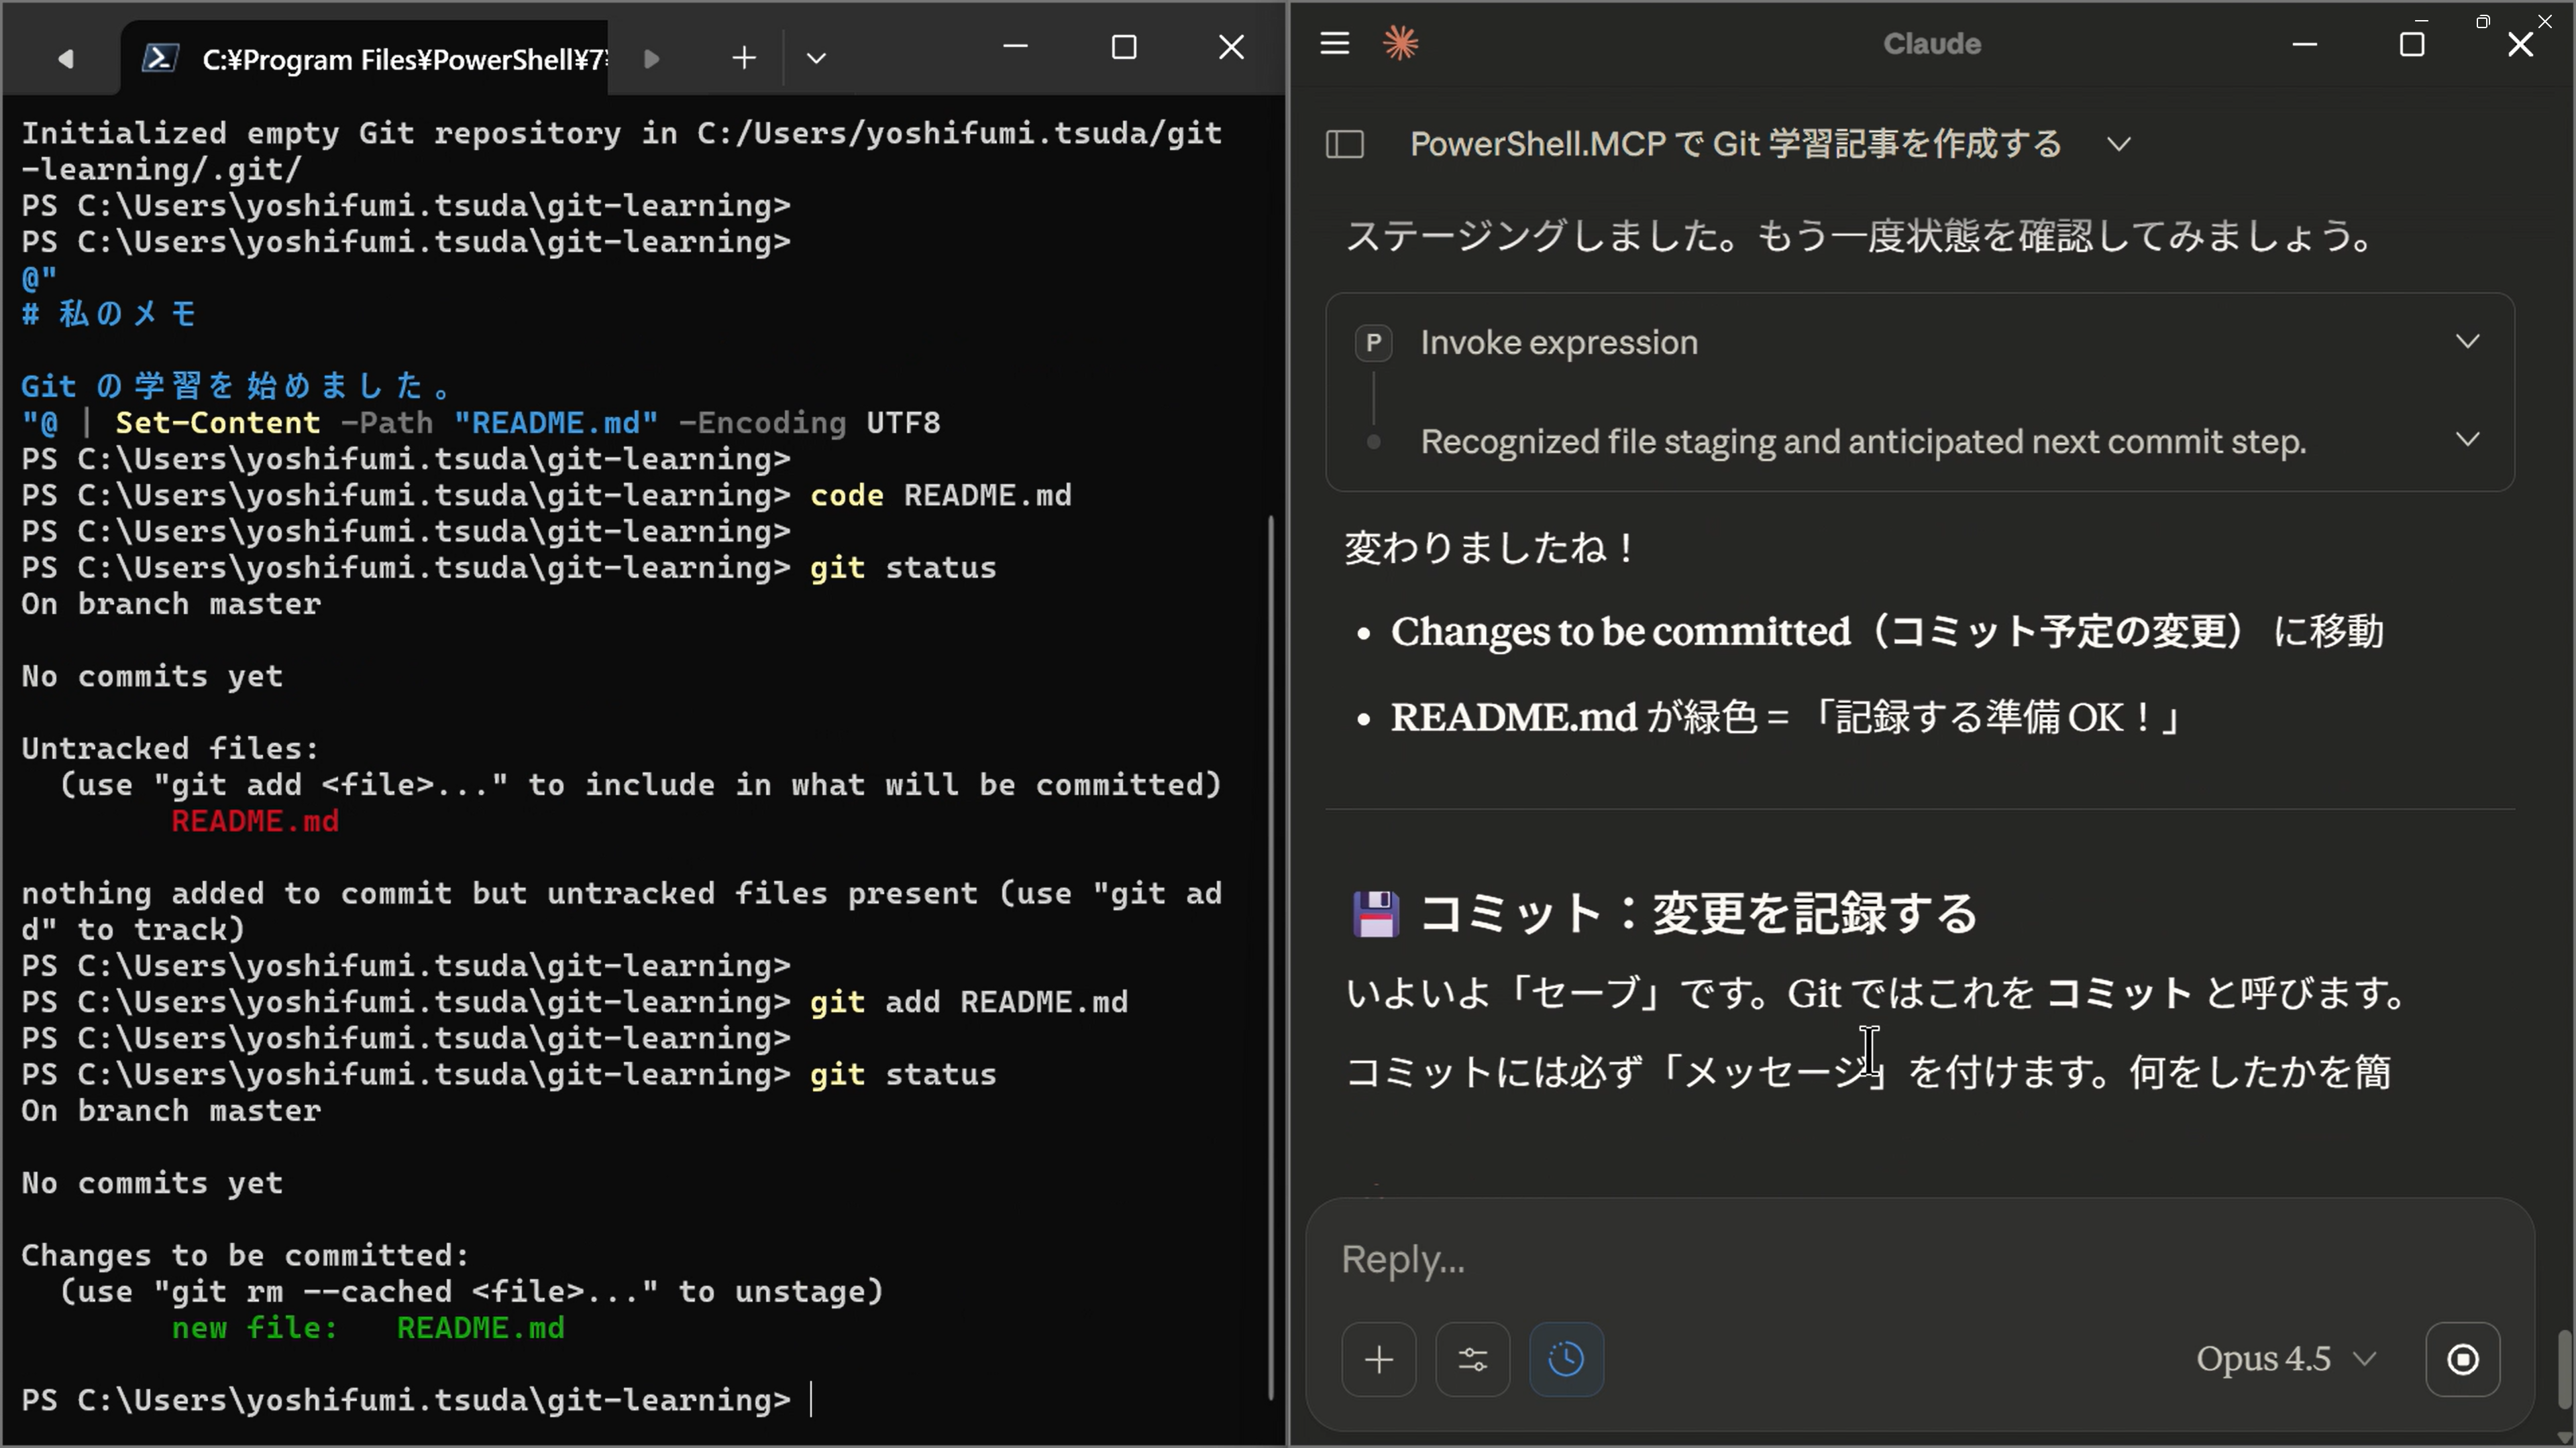Open the search and tools settings icon

(x=1472, y=1359)
